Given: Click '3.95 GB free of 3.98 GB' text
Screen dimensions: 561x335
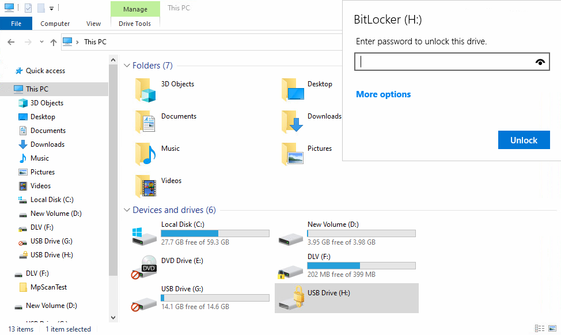Looking at the screenshot, I should (x=342, y=242).
